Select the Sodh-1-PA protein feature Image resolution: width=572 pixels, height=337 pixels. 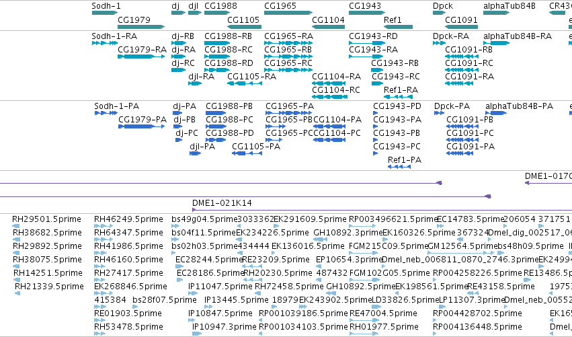pos(106,113)
